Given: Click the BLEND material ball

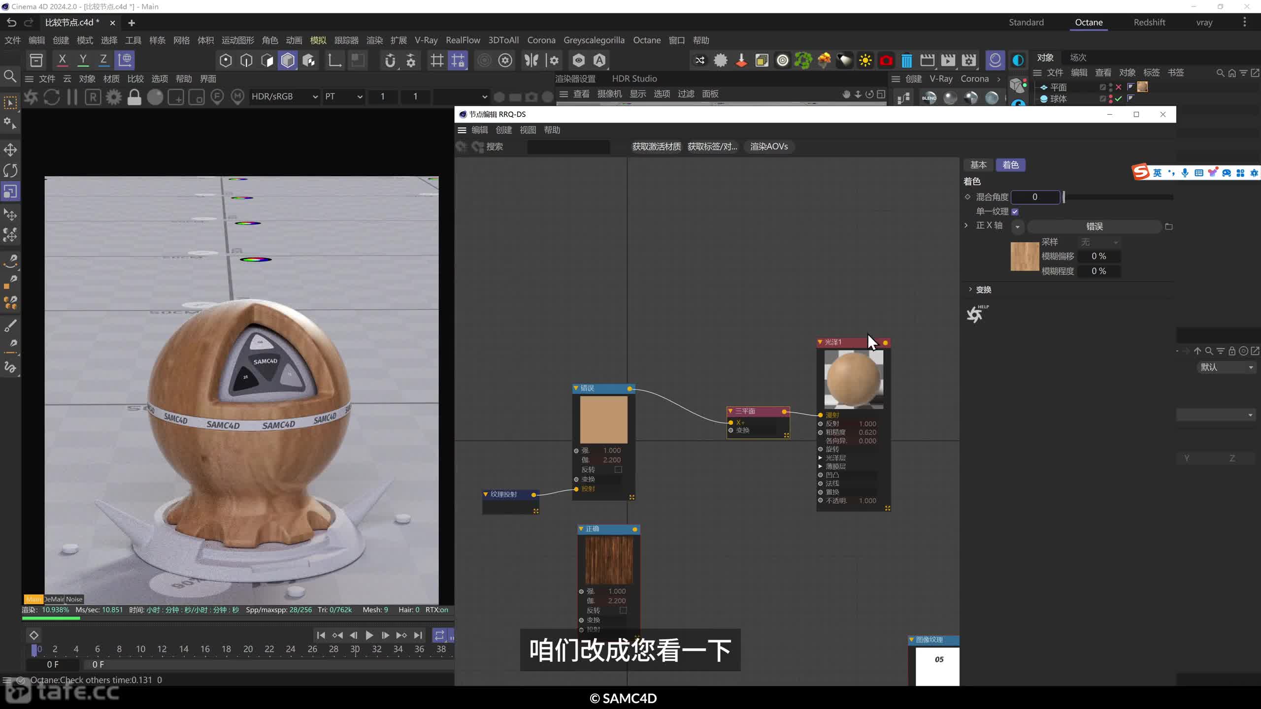Looking at the screenshot, I should [929, 97].
